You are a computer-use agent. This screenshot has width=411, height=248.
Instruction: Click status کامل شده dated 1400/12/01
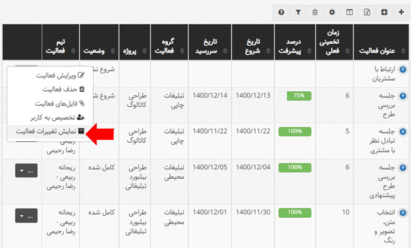(x=101, y=212)
